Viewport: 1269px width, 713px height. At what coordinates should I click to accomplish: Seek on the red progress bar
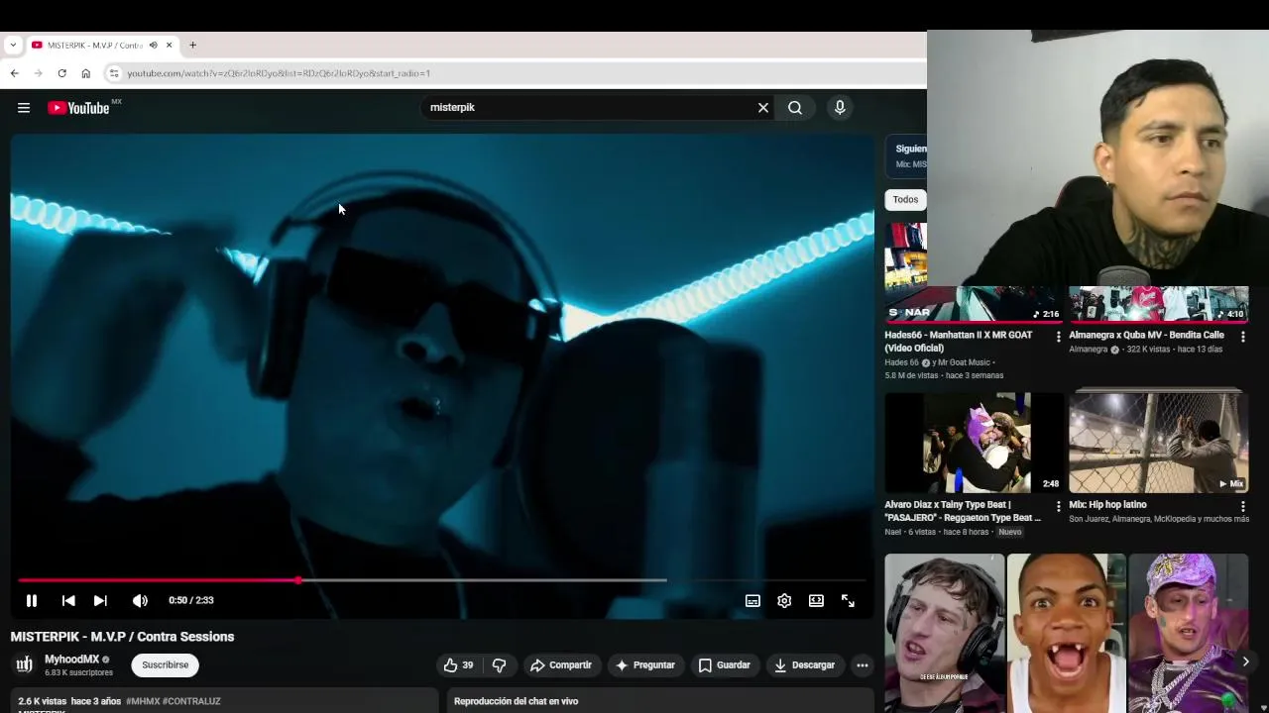(442, 580)
